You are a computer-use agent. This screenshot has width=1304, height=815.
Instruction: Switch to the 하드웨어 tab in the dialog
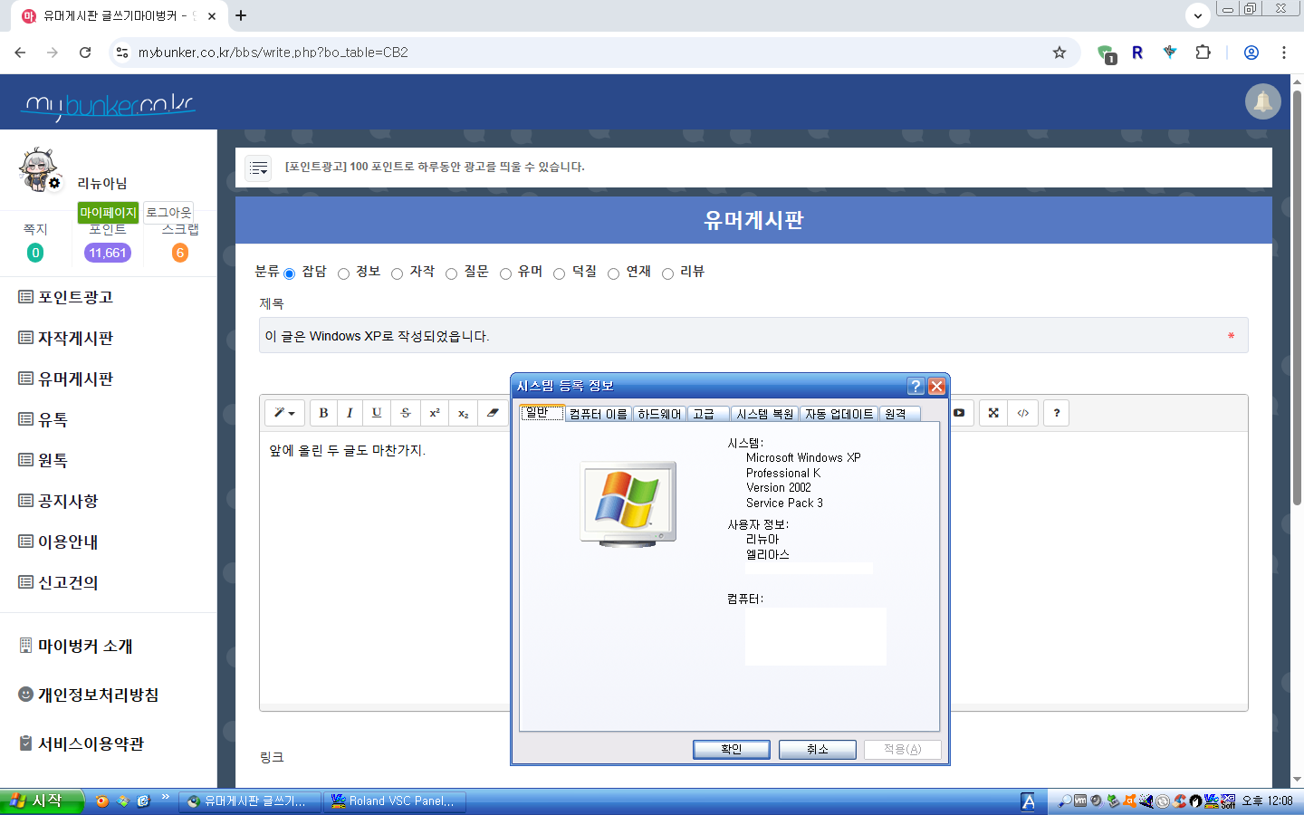658,414
